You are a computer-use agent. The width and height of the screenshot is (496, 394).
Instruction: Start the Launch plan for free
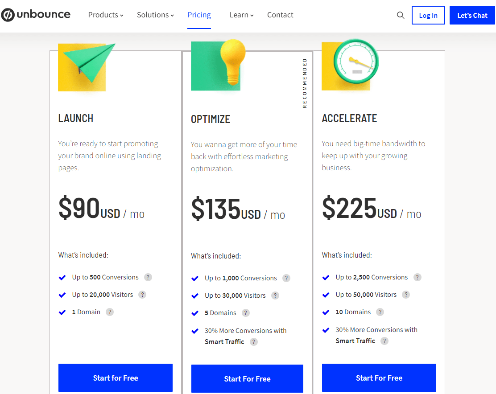click(116, 378)
